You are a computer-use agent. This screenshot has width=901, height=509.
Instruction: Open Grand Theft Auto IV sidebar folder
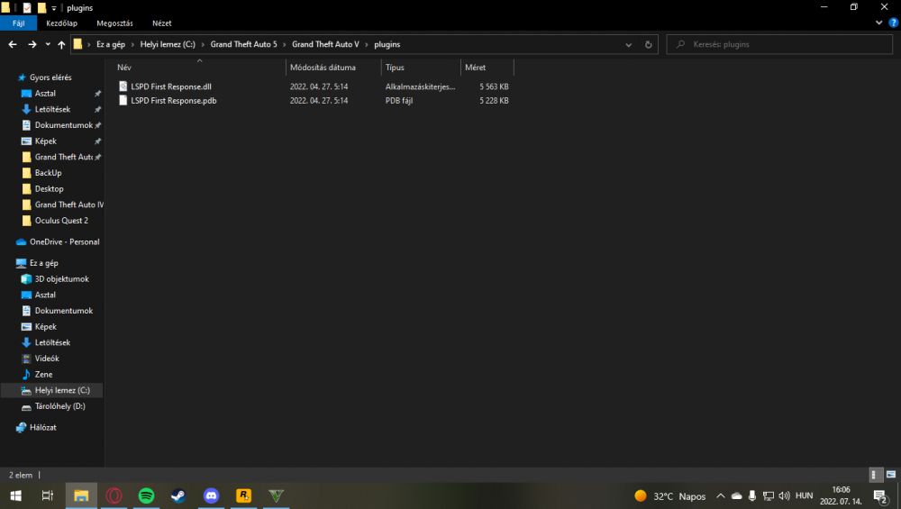pos(69,205)
